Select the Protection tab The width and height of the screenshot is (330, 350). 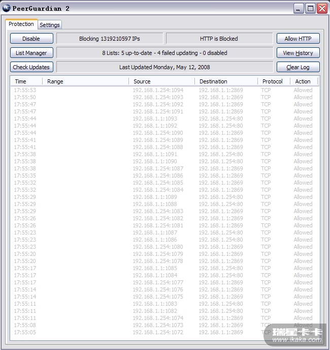21,24
